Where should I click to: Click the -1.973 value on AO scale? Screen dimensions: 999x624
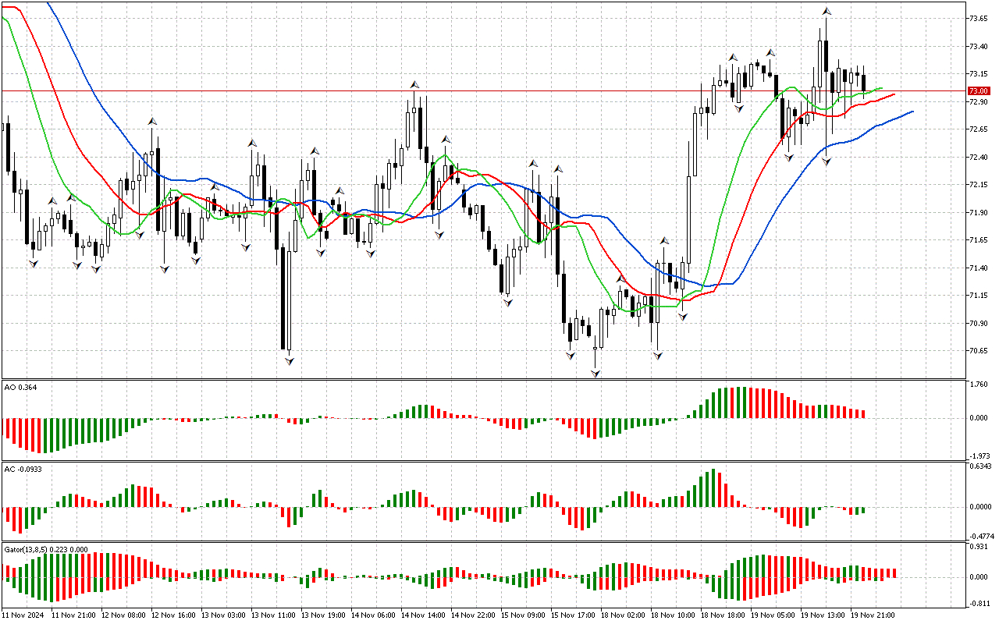[978, 455]
